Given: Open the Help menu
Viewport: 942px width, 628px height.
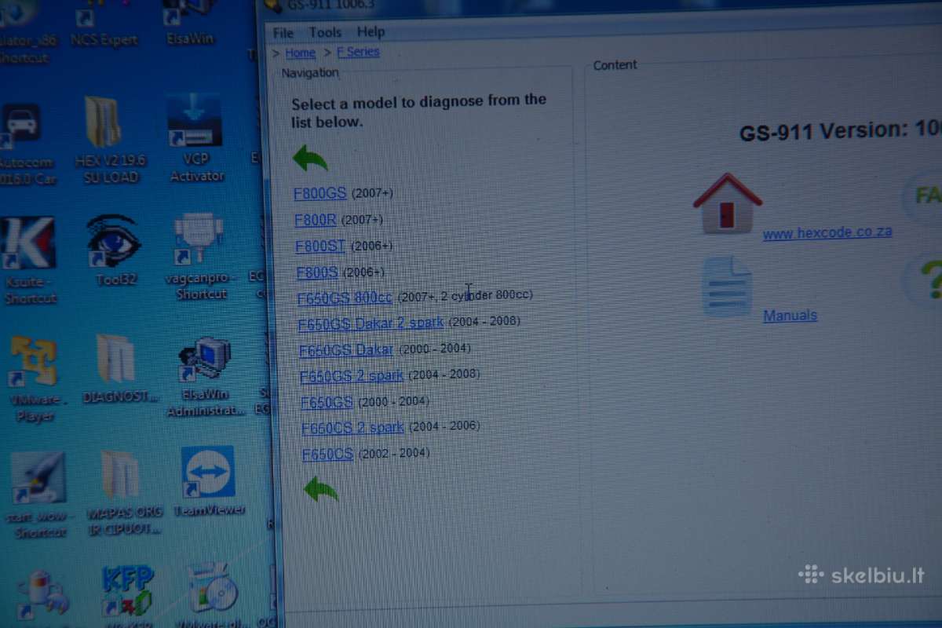Looking at the screenshot, I should (371, 31).
